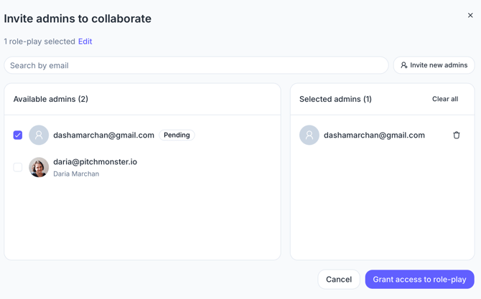Close the invite admins dialog
The width and height of the screenshot is (481, 299).
point(470,15)
